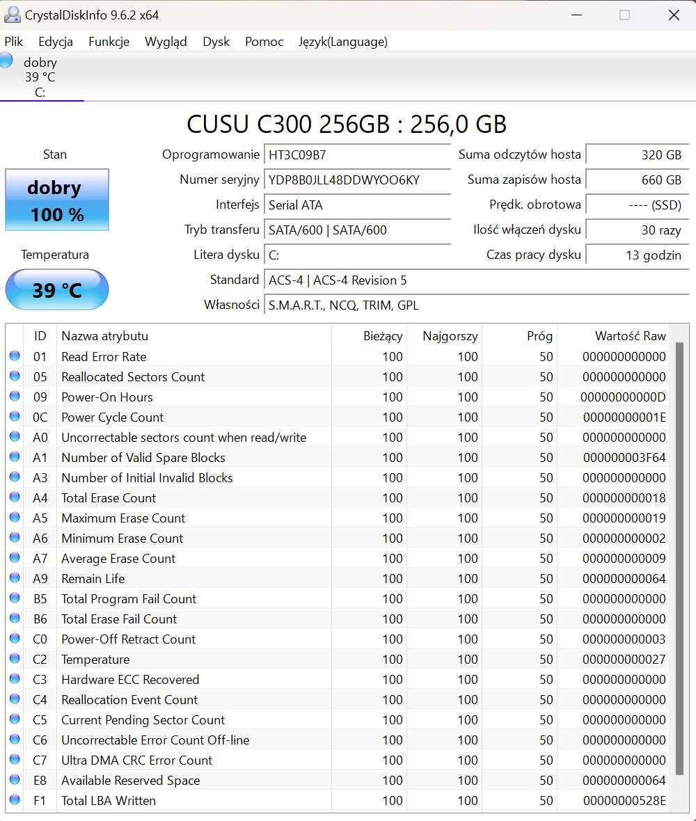Select the Uncorrectable sectors count when read/write text

pos(184,437)
